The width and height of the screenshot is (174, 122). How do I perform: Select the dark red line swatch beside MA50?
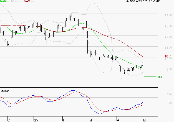point(32,1)
